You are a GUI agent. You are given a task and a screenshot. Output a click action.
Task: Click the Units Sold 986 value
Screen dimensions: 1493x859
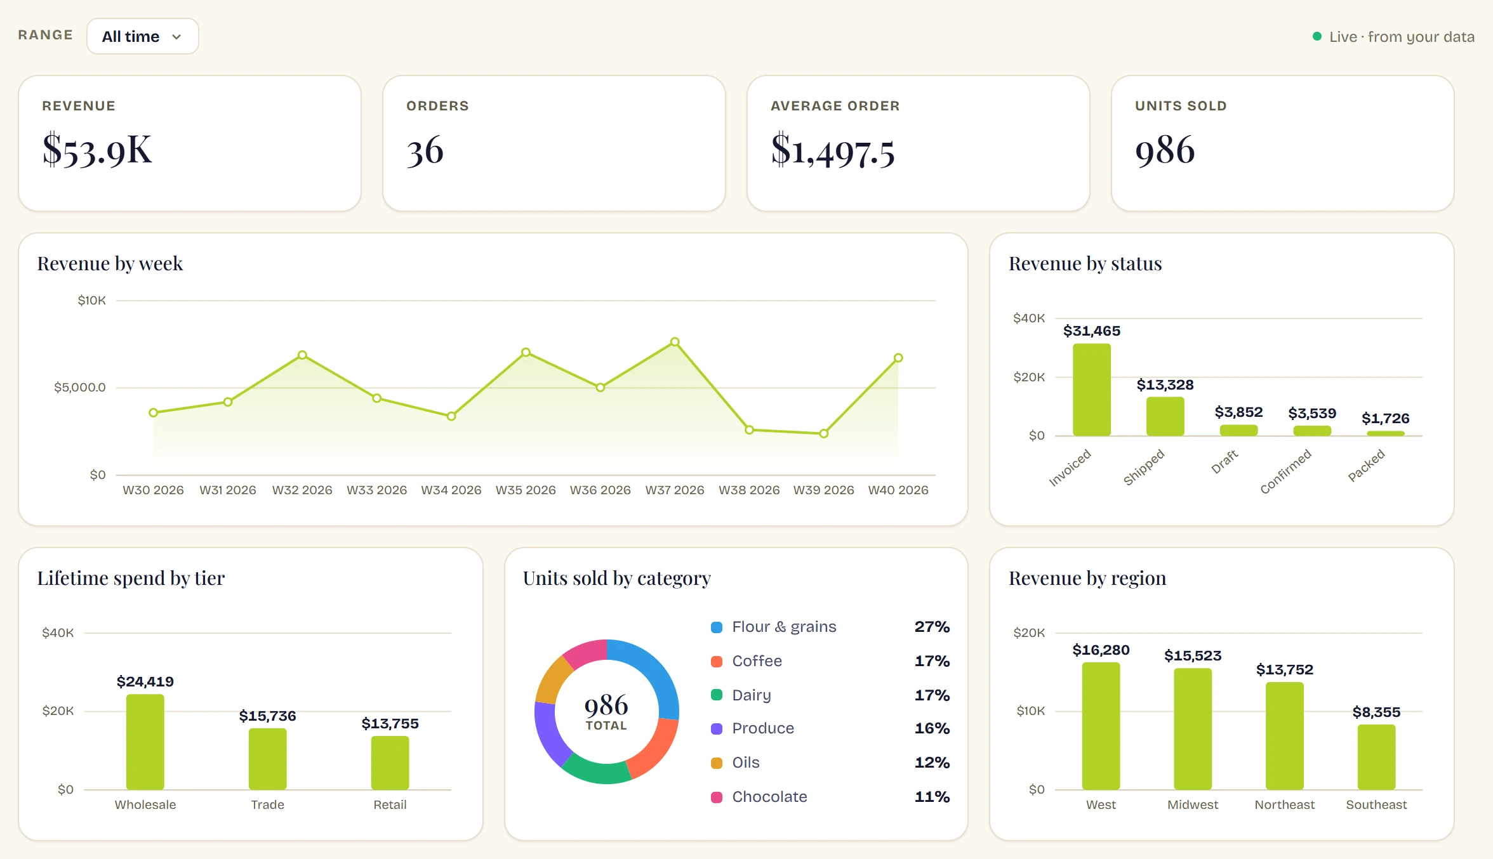coord(1165,151)
